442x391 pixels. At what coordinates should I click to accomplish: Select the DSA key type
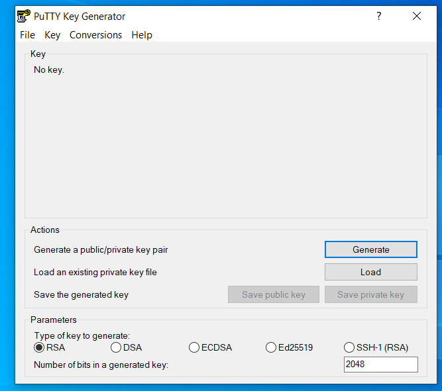tap(127, 347)
